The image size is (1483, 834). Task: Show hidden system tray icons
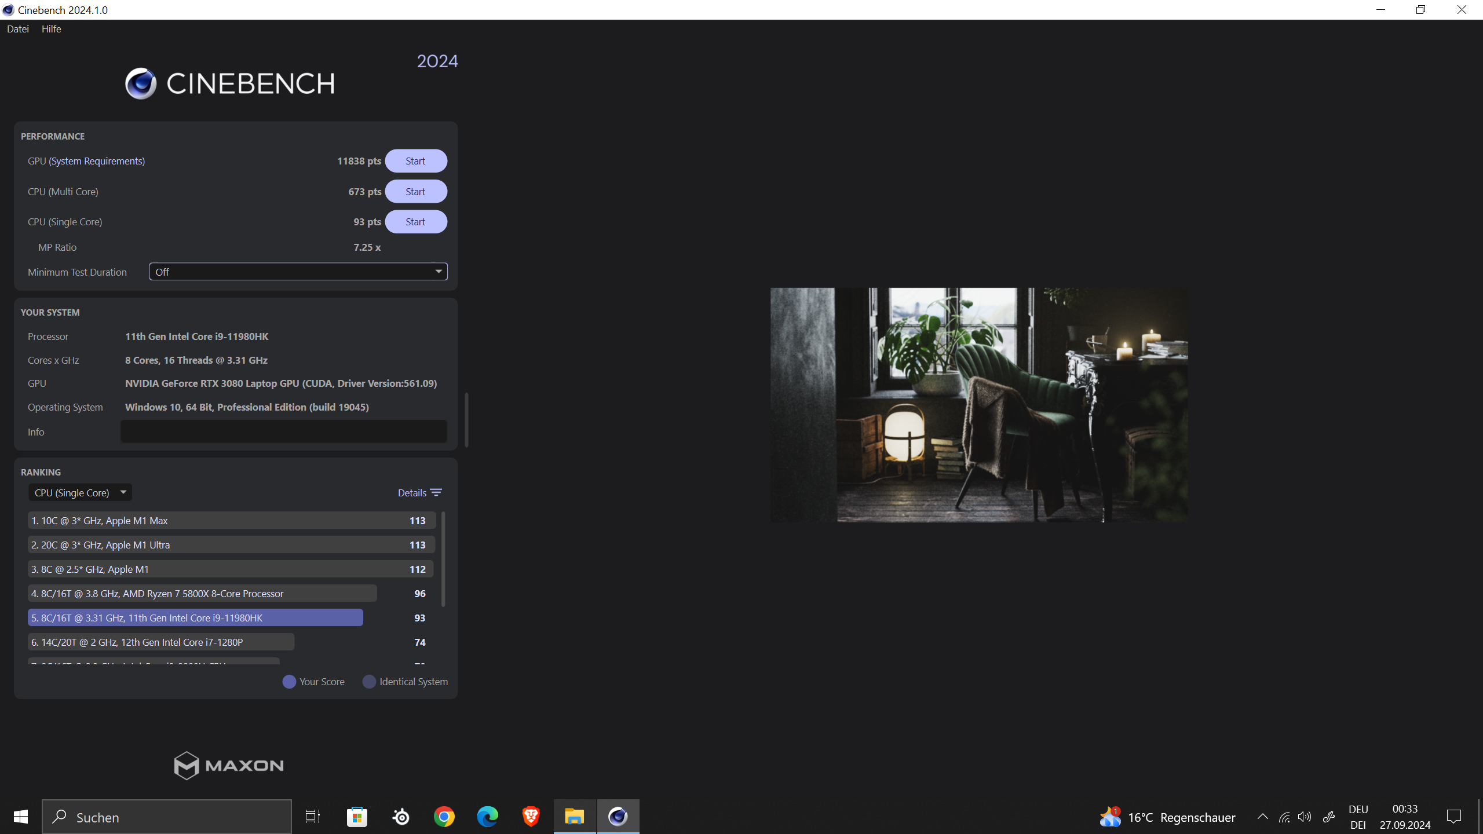click(x=1262, y=817)
